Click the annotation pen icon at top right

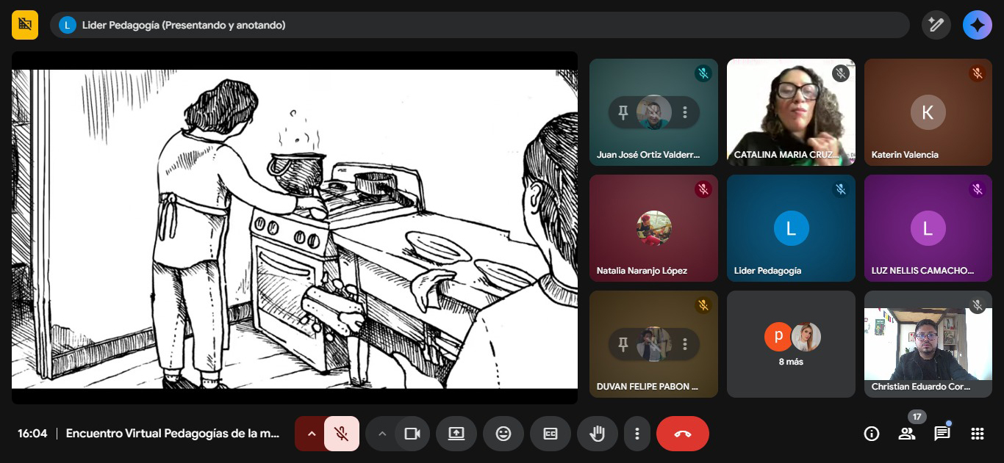936,25
